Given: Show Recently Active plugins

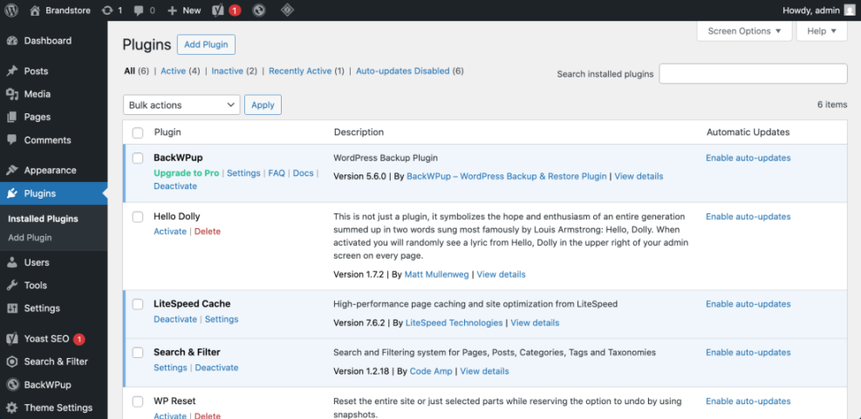Looking at the screenshot, I should click(300, 71).
